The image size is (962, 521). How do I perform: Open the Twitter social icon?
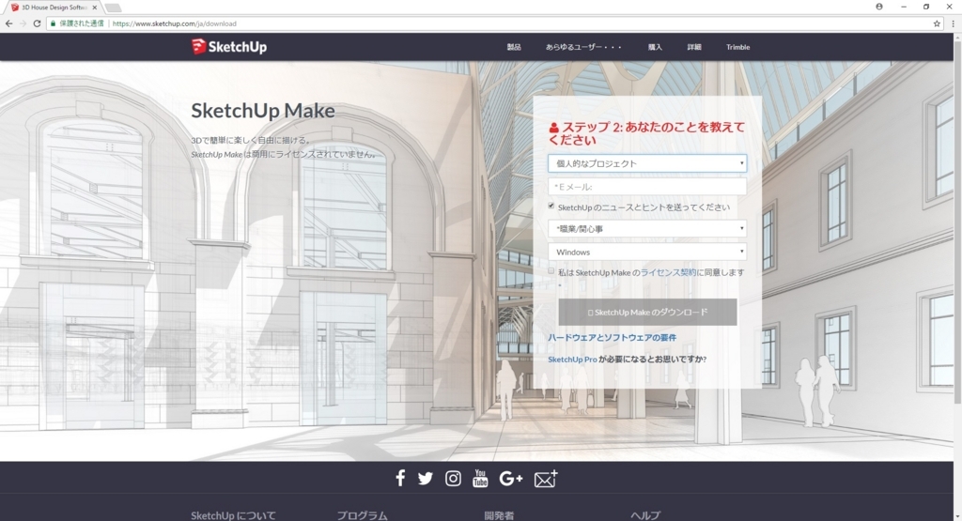(426, 479)
